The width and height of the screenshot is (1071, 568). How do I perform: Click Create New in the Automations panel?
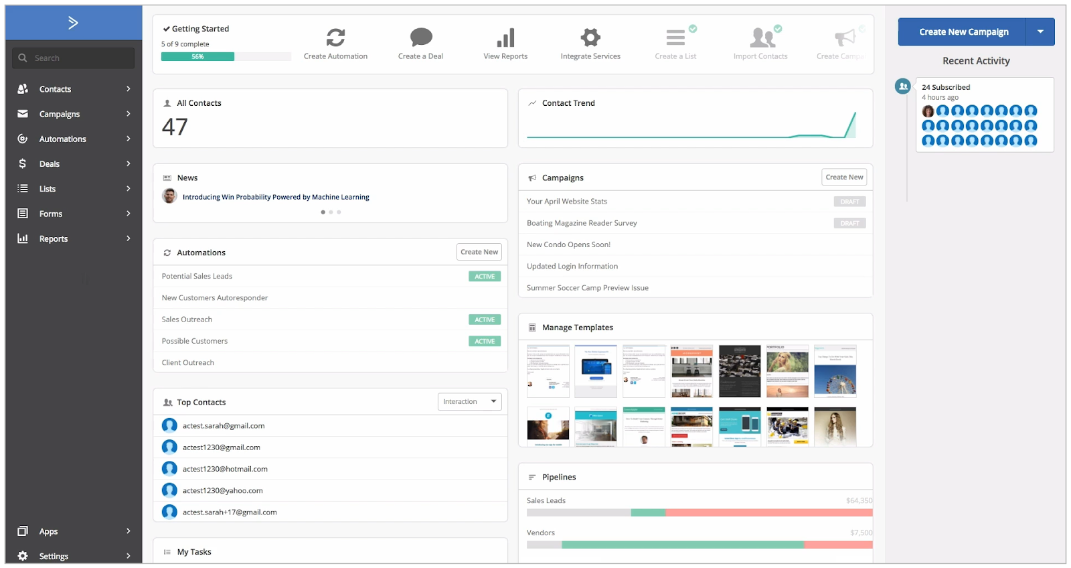479,253
